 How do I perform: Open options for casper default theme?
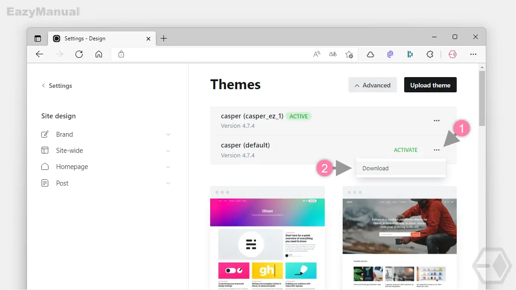tap(437, 150)
